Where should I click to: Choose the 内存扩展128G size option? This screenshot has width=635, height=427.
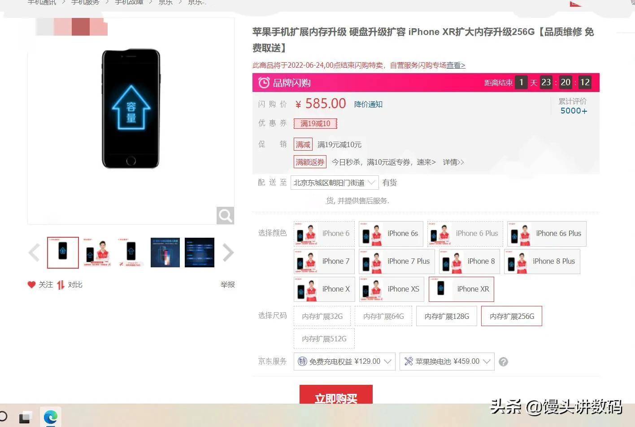pos(447,316)
